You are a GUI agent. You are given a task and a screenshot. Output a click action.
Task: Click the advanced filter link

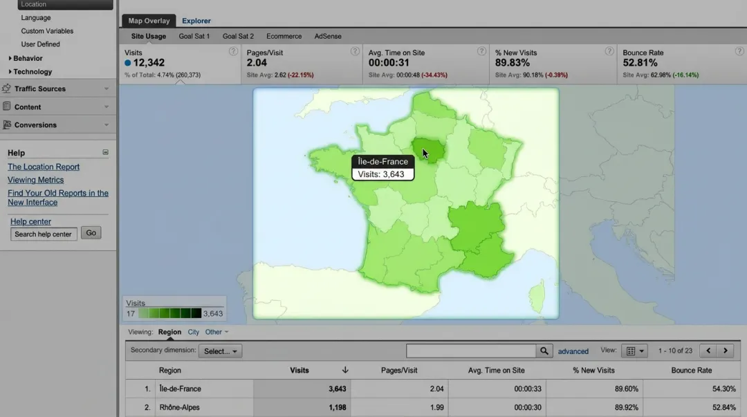(573, 351)
